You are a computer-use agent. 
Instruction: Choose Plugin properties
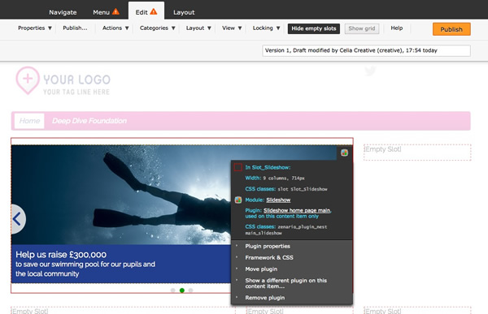point(268,246)
